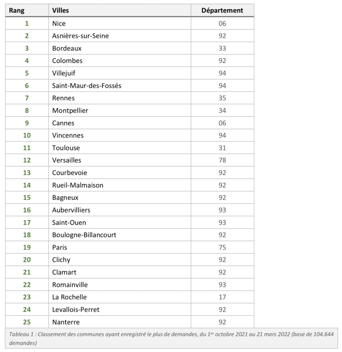Click the Bordeaux row name
Screen dimensions: 342x352
click(x=67, y=48)
